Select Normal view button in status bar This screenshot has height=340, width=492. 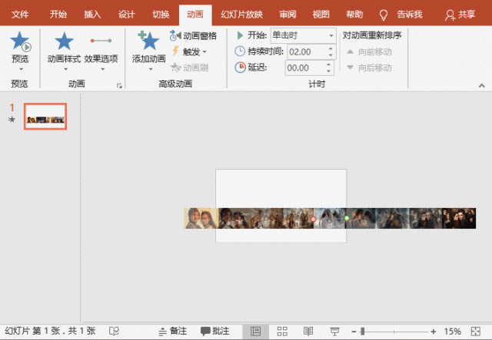[256, 331]
